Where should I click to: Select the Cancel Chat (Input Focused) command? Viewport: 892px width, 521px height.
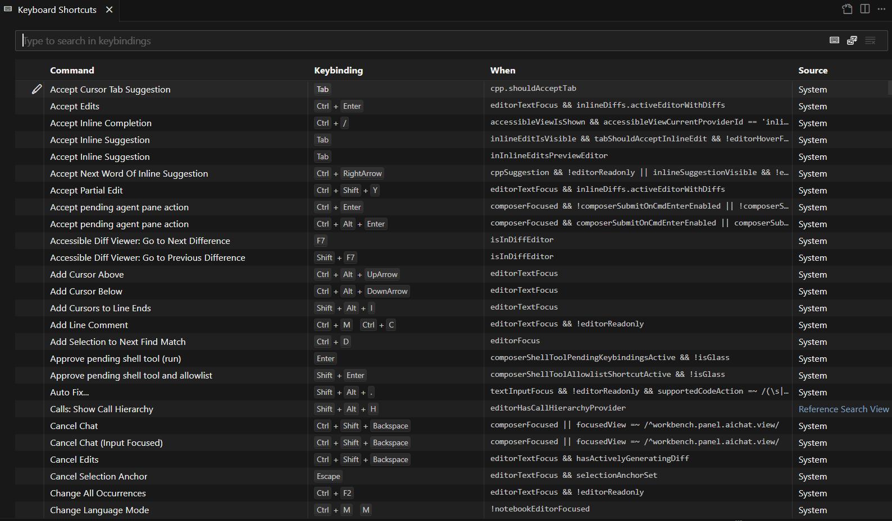tap(106, 442)
